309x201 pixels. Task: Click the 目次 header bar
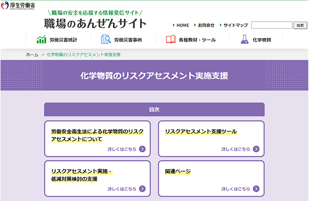154,109
